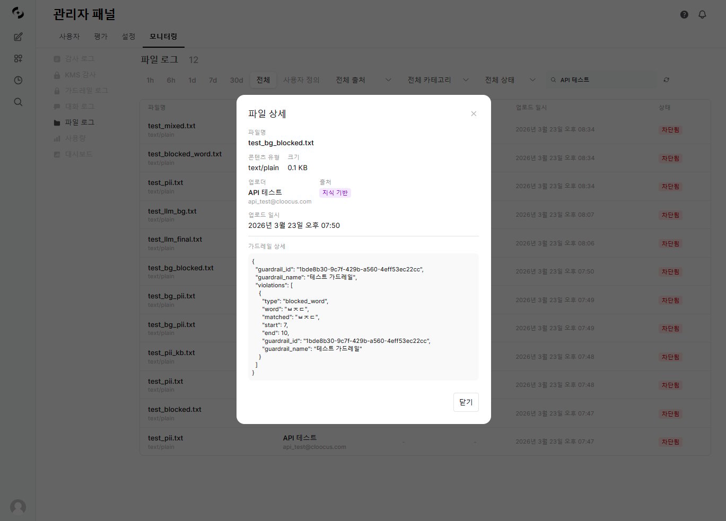Click the test_llm_final.txt file row
The width and height of the screenshot is (726, 521).
coord(425,243)
